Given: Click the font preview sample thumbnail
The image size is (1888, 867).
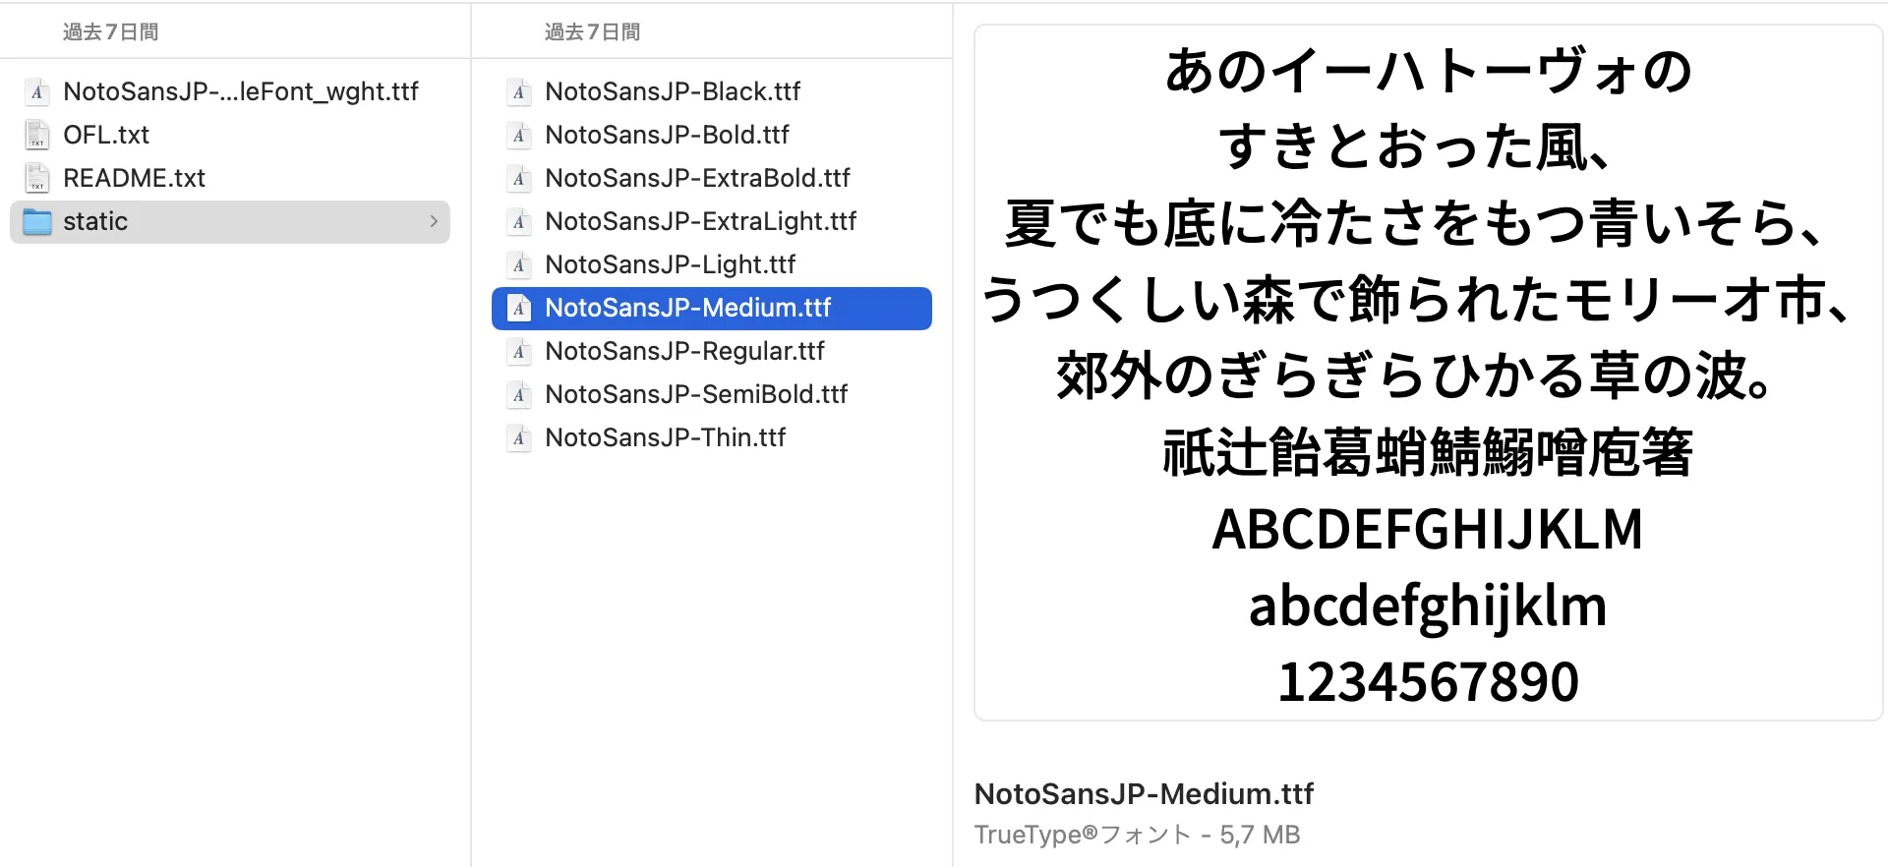Looking at the screenshot, I should pyautogui.click(x=1428, y=374).
